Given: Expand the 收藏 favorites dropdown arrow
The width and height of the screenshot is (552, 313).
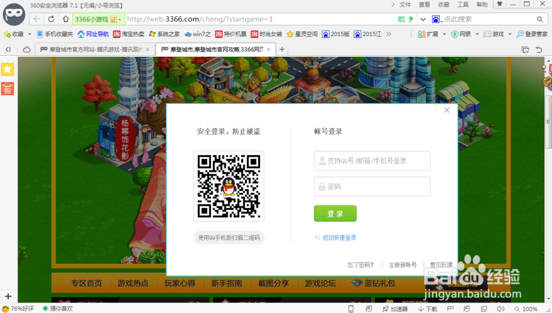Looking at the screenshot, I should click(30, 34).
